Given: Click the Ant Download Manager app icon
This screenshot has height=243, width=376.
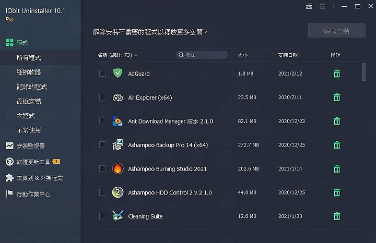Looking at the screenshot, I should coord(118,121).
